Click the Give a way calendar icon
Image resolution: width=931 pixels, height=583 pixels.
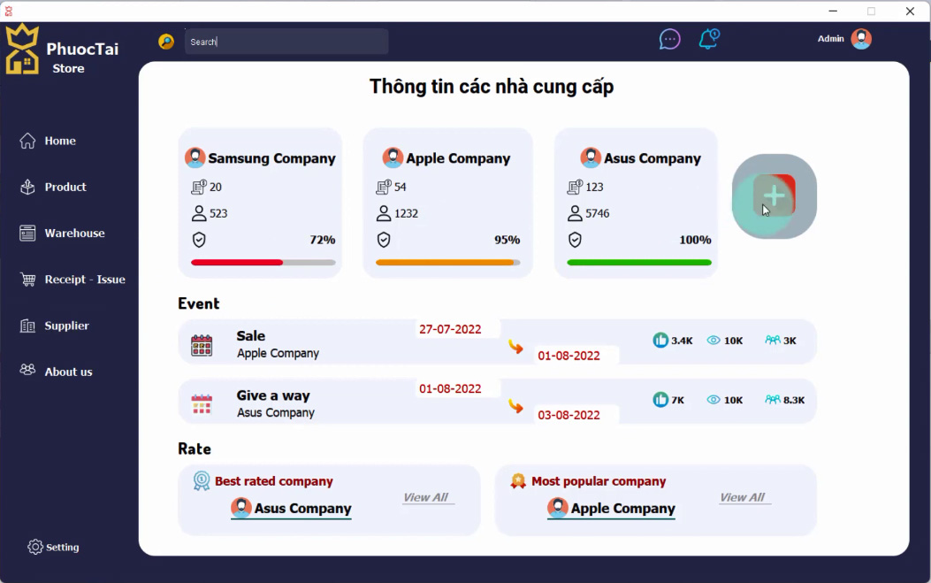tap(202, 404)
